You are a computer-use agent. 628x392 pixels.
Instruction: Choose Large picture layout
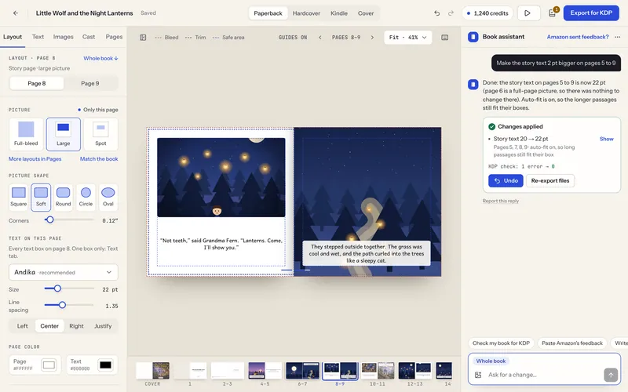tap(64, 133)
